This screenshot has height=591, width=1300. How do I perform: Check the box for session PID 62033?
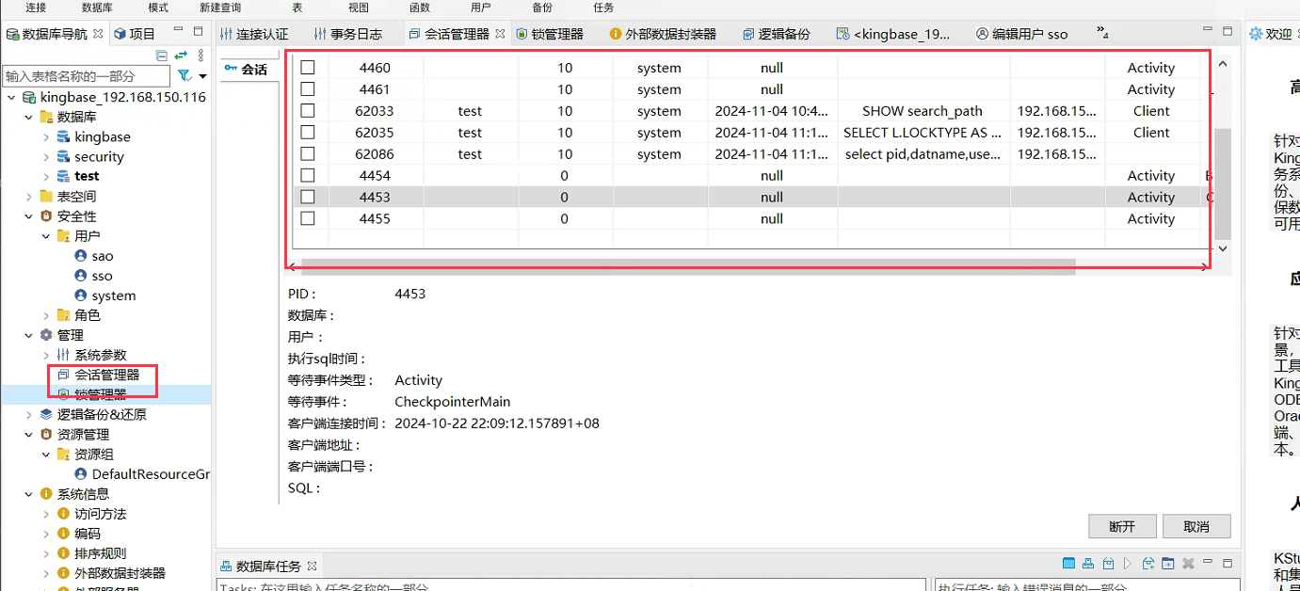point(308,111)
